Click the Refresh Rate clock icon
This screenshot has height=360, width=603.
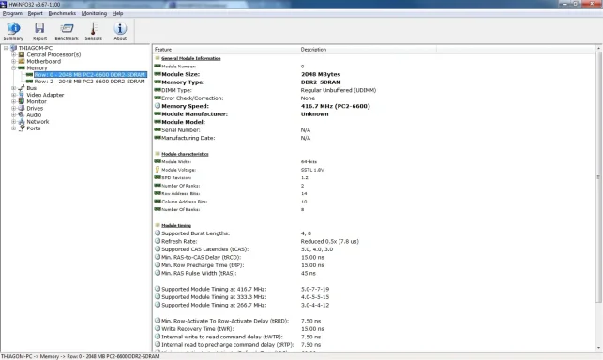158,241
